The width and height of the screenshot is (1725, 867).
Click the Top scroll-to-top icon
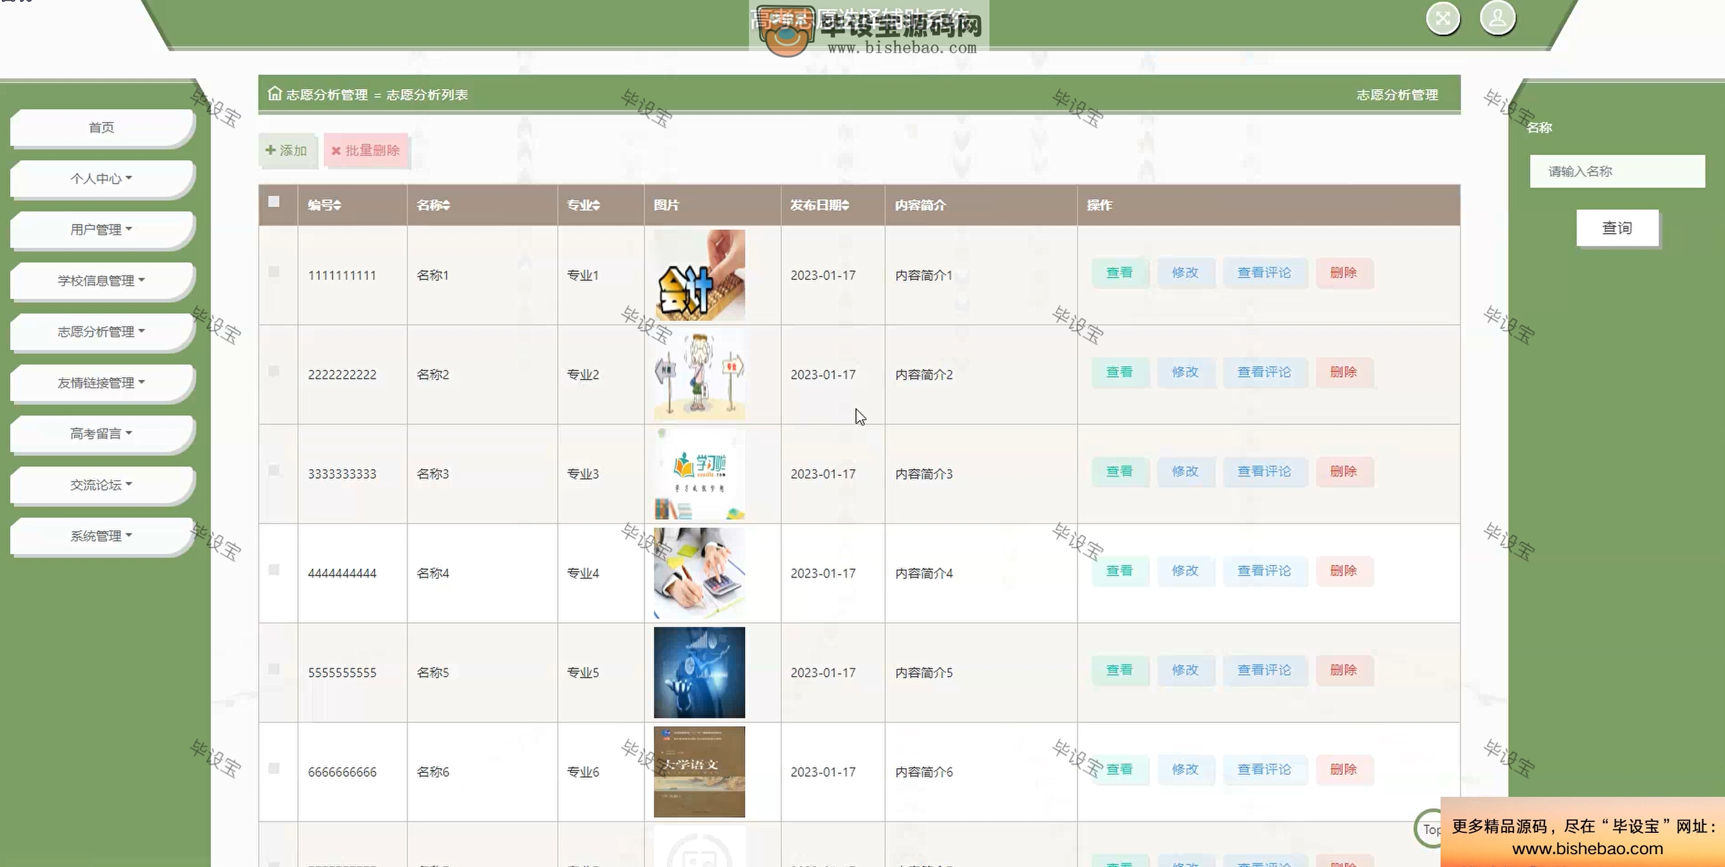(x=1428, y=829)
